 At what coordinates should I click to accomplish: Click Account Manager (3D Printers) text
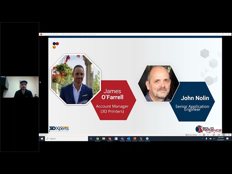tap(112, 109)
